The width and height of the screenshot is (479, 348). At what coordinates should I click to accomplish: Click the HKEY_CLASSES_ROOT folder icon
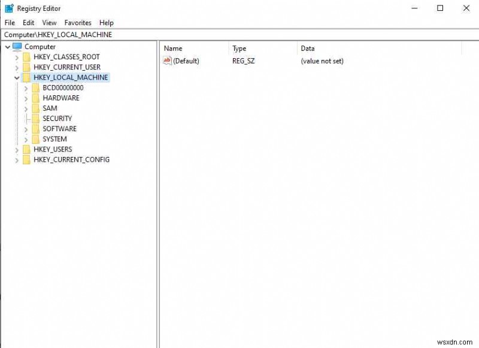tap(25, 57)
